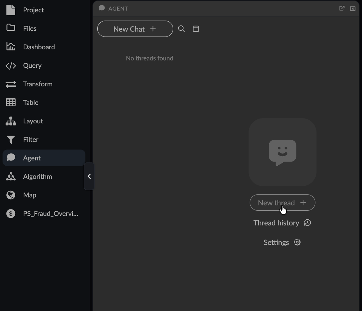Viewport: 362px width, 311px height.
Task: Click the Agent chat bubble icon in sidebar
Action: click(11, 157)
